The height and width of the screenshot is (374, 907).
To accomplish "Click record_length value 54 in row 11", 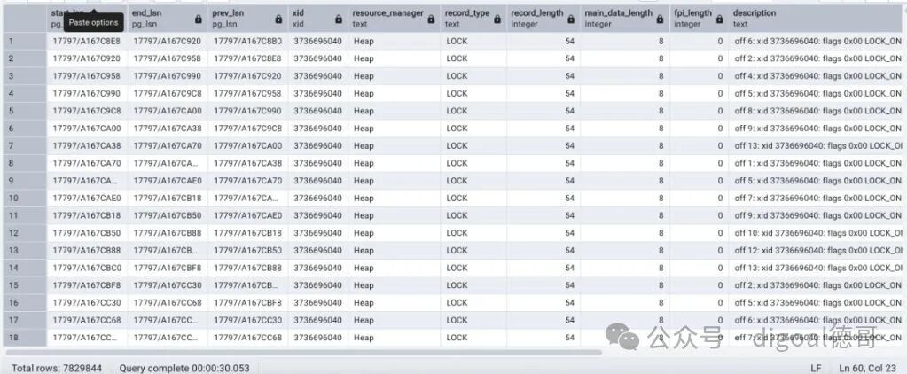I will click(543, 215).
